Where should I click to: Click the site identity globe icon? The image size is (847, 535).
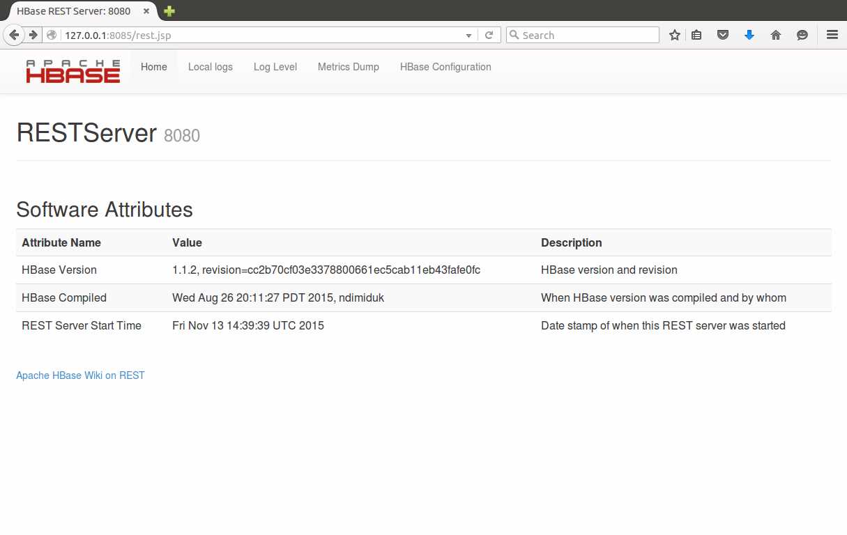(x=52, y=35)
